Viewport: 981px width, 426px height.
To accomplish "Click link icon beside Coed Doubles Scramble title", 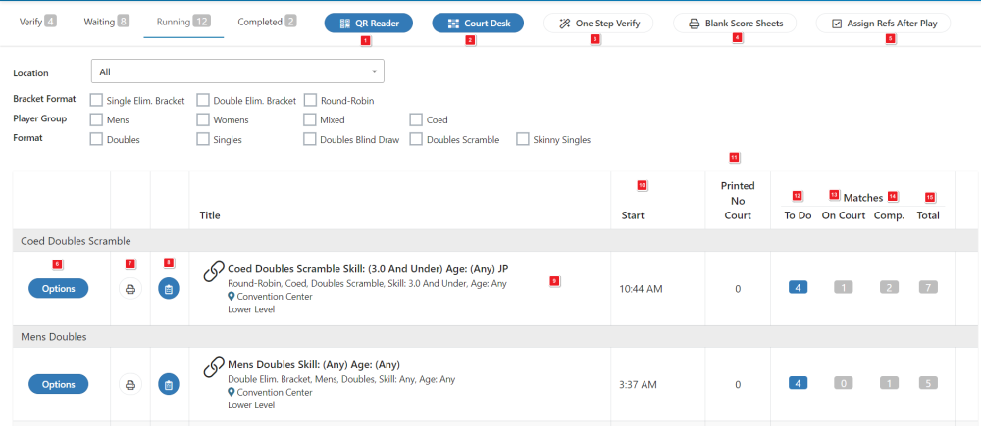I will click(x=214, y=271).
